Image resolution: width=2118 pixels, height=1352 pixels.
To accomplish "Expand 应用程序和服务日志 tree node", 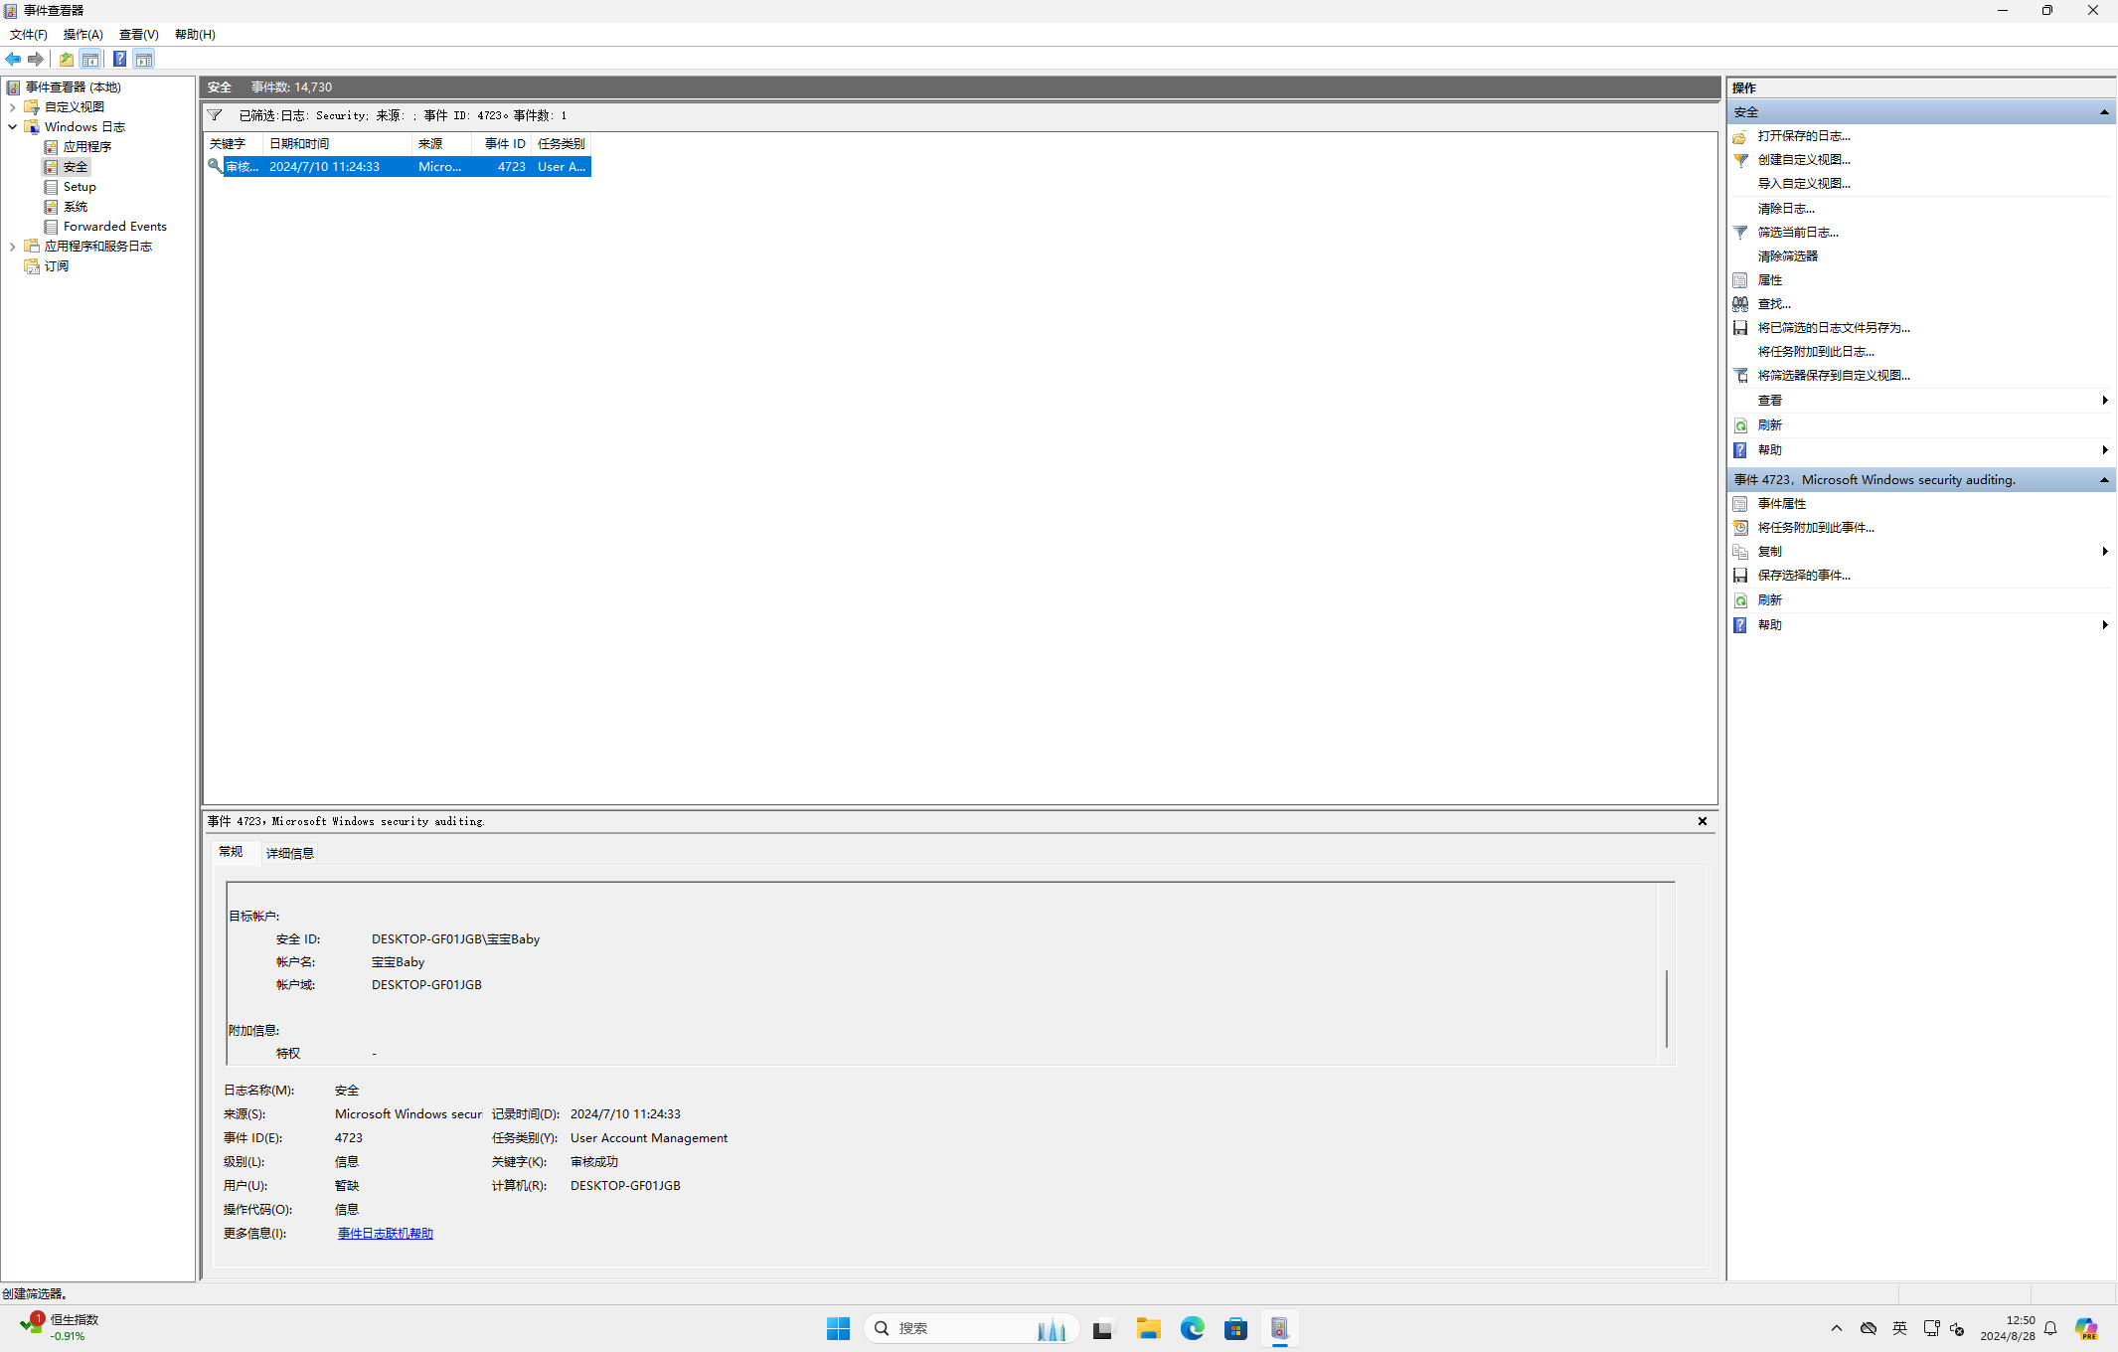I will tap(12, 247).
